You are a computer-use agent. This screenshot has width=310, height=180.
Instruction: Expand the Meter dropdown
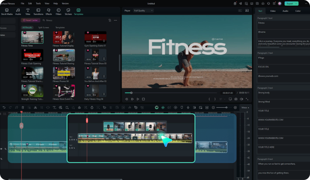point(245,107)
